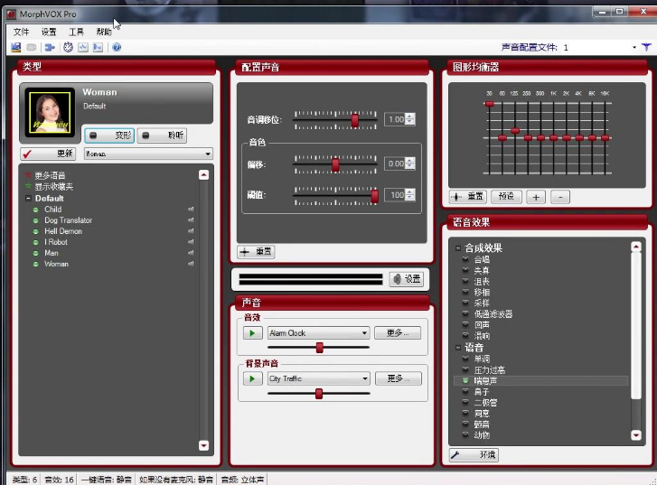657x485 pixels.
Task: Click 更多 button for background sounds
Action: pos(398,378)
